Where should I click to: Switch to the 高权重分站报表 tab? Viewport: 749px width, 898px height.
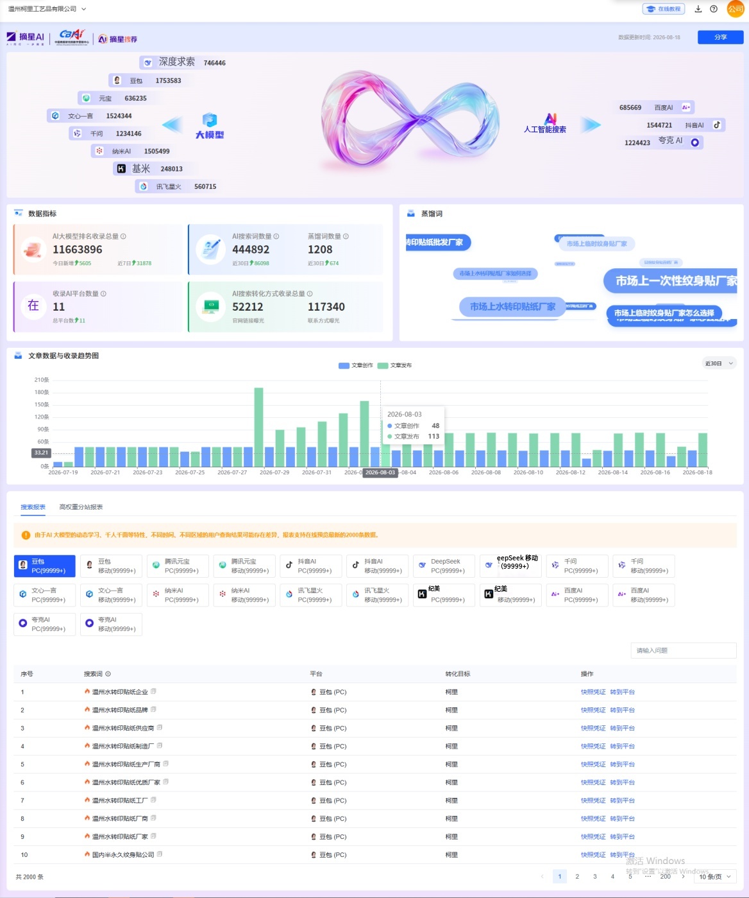[81, 507]
